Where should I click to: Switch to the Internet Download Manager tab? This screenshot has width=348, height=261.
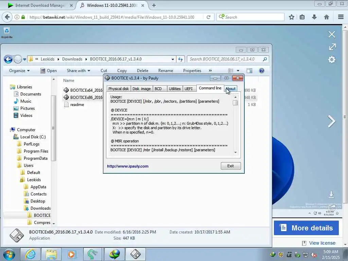click(40, 5)
